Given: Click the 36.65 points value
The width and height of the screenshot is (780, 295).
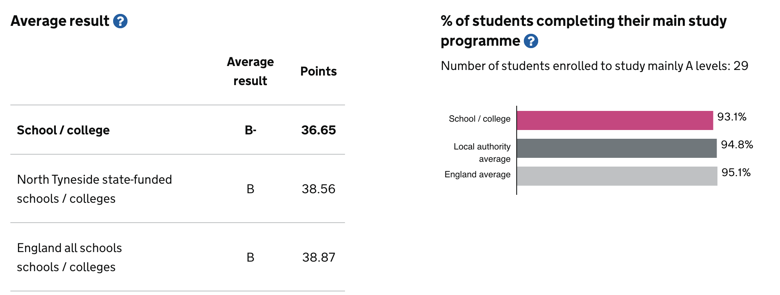Looking at the screenshot, I should [318, 130].
